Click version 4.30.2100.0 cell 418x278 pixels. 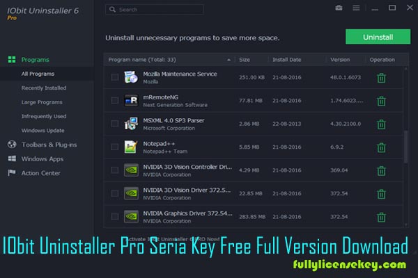[346, 124]
